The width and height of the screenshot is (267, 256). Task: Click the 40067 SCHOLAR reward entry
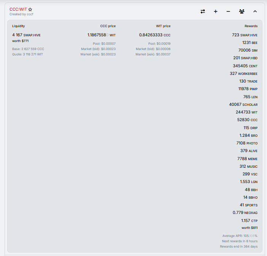243,105
